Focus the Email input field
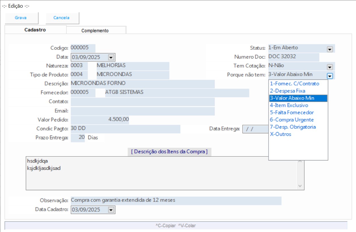The image size is (356, 232). (142, 111)
